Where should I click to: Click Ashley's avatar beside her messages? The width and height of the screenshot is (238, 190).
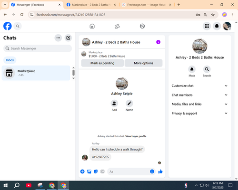[x=85, y=158]
